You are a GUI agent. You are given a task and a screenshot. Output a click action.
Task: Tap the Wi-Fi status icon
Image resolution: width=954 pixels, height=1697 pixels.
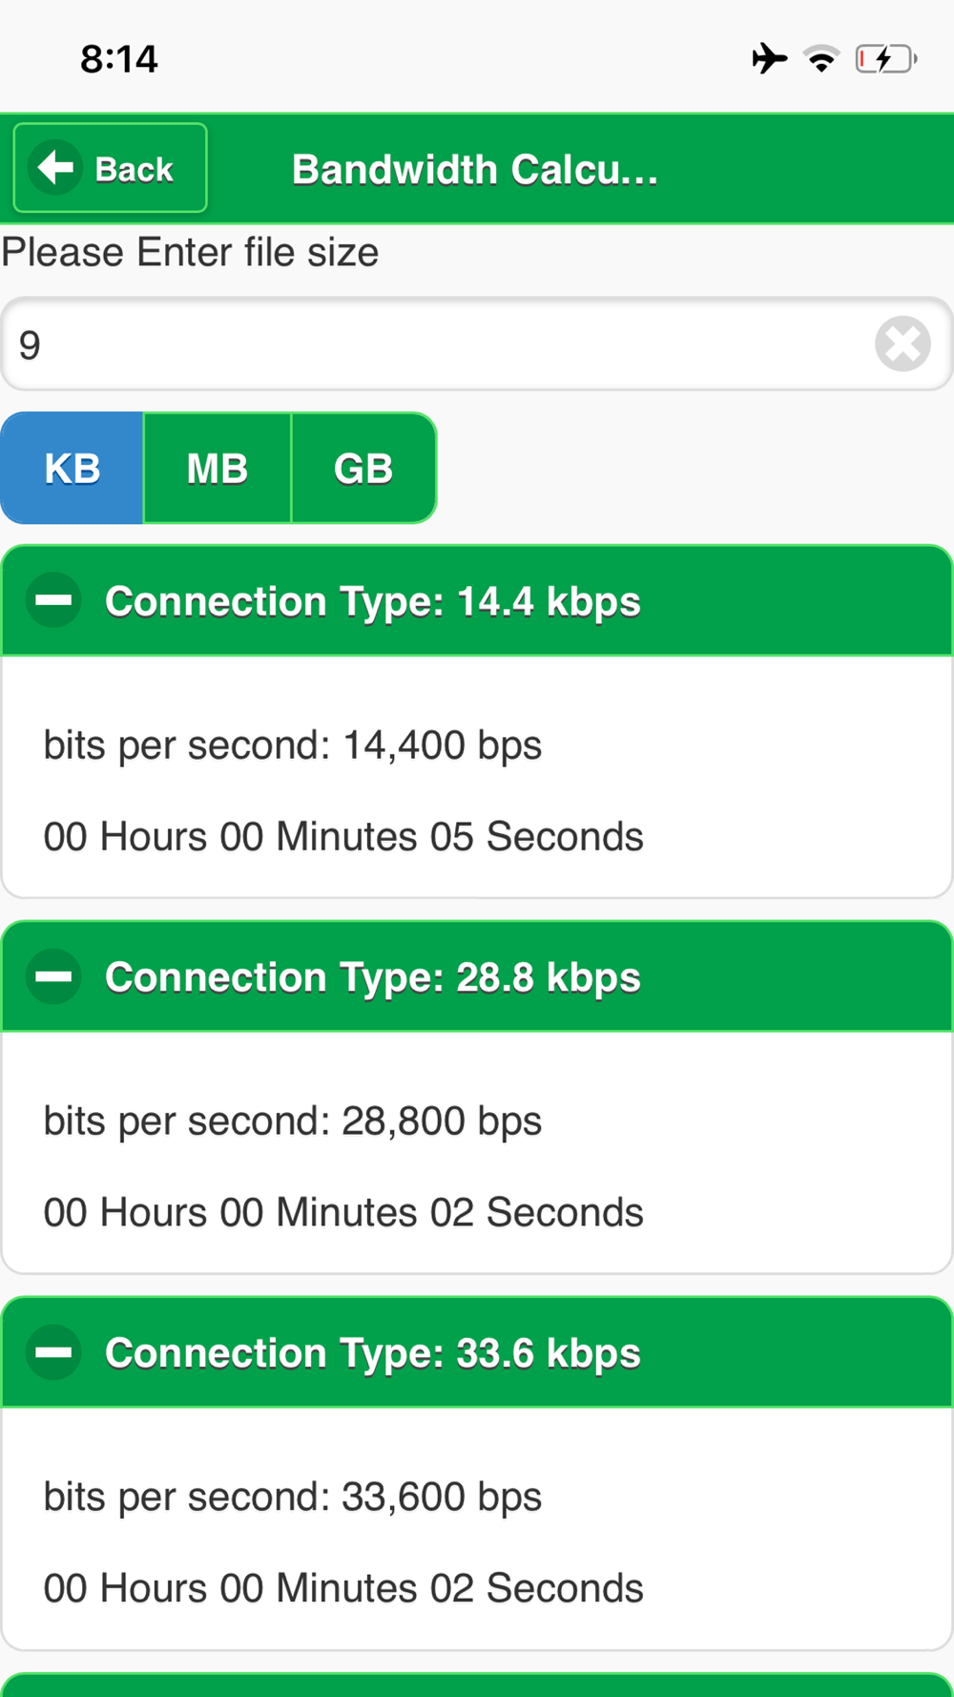[x=820, y=59]
